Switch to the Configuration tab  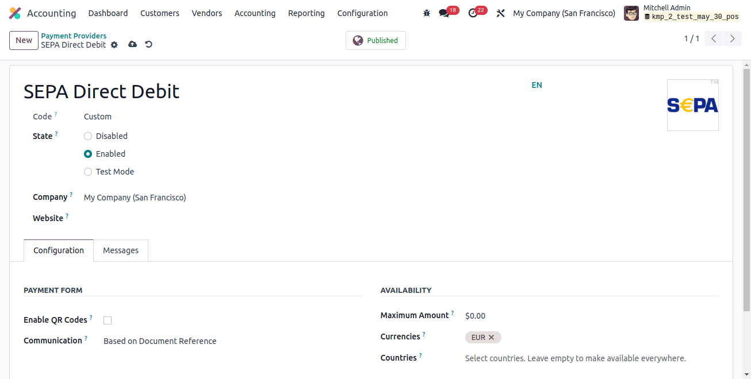[59, 251]
